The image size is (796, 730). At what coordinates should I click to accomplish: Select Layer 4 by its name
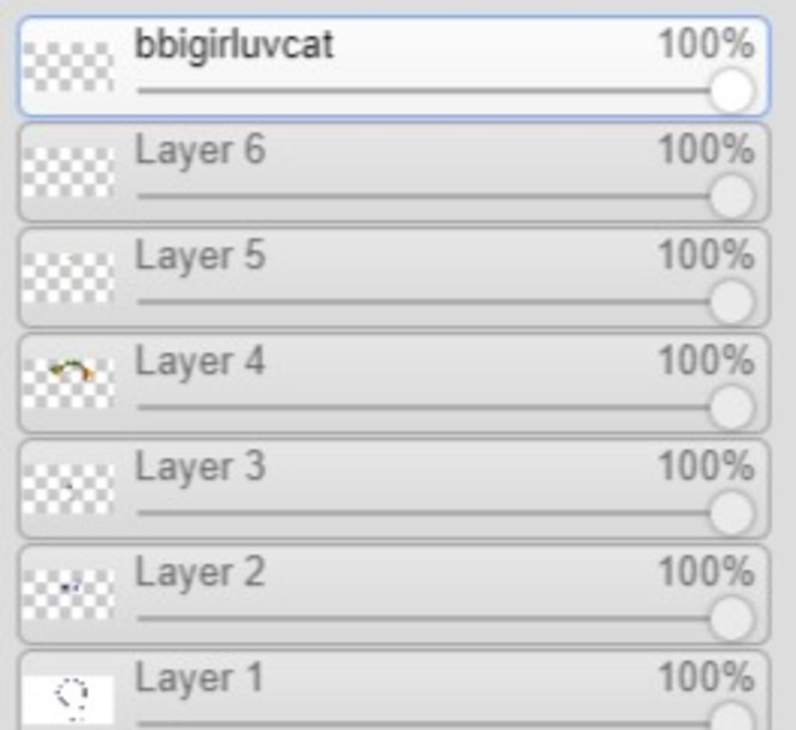click(200, 362)
